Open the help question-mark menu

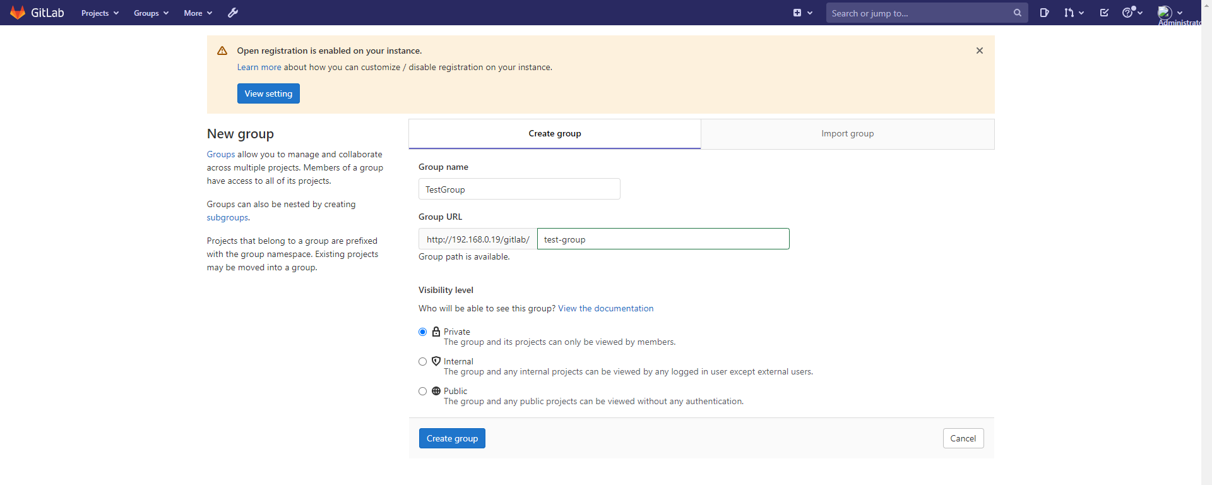point(1132,13)
